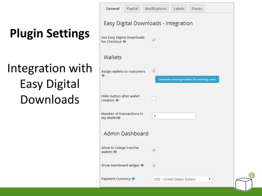
Task: Open help icon for Allow to charge inactive wallets
Action: click(x=115, y=152)
